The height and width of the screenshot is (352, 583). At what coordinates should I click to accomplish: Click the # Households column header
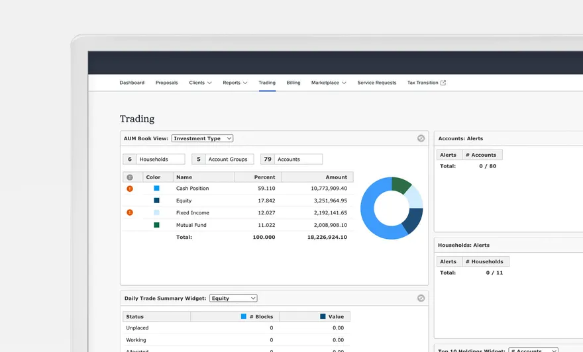tap(486, 261)
